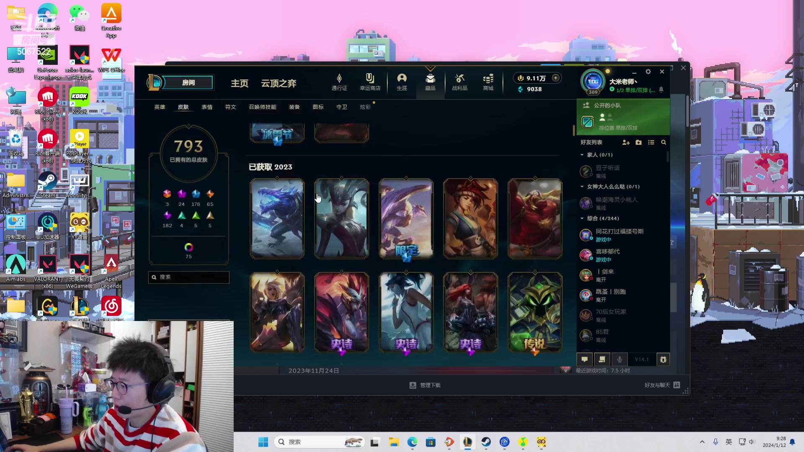Click the friend list view options icon

pyautogui.click(x=651, y=142)
